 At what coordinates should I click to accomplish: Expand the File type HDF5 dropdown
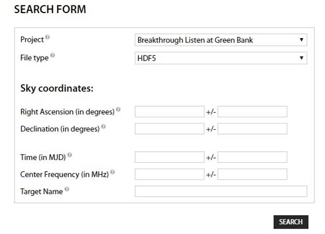click(221, 58)
